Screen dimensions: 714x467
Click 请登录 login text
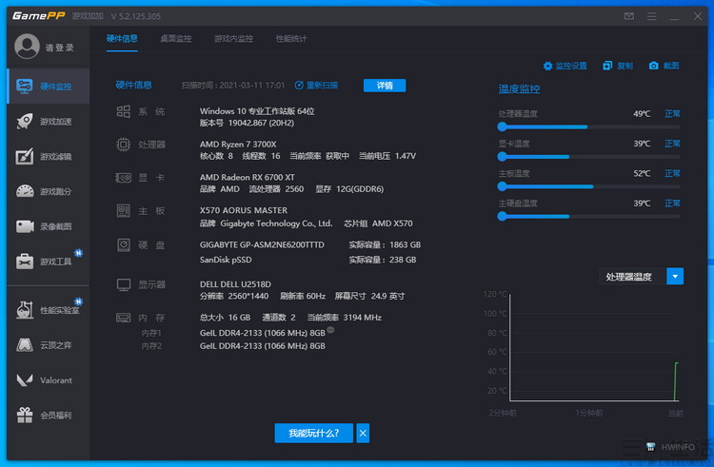point(60,48)
